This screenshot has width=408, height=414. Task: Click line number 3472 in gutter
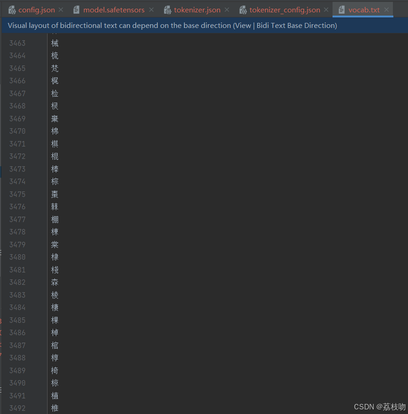coord(17,157)
